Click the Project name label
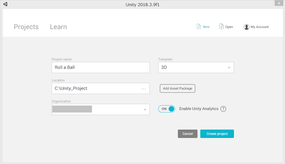The image size is (285, 164). [x=62, y=59]
